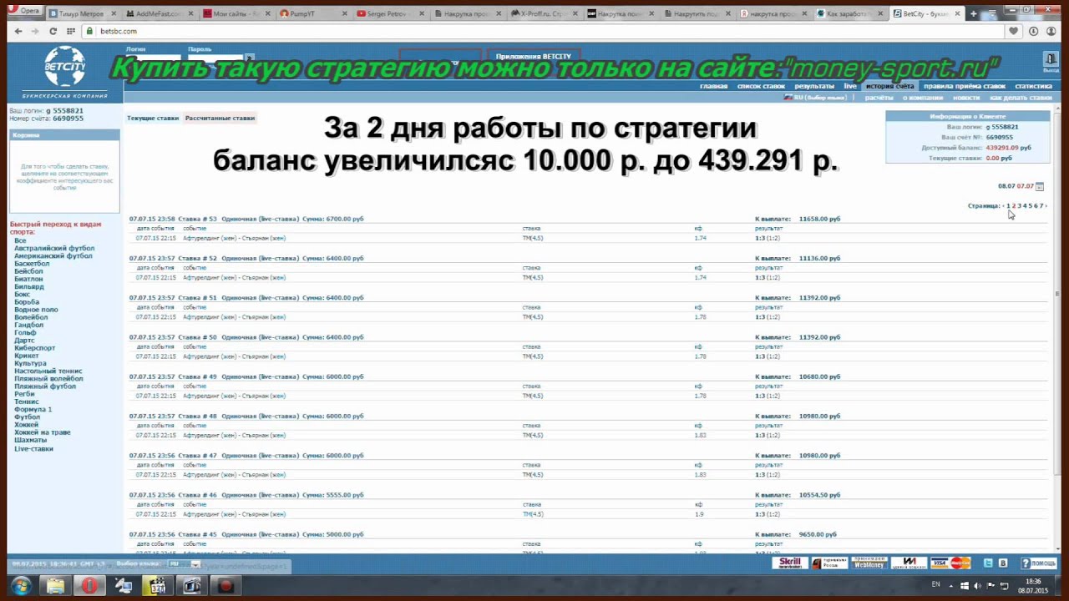1069x601 pixels.
Task: Open the новости submenu link
Action: tap(966, 98)
